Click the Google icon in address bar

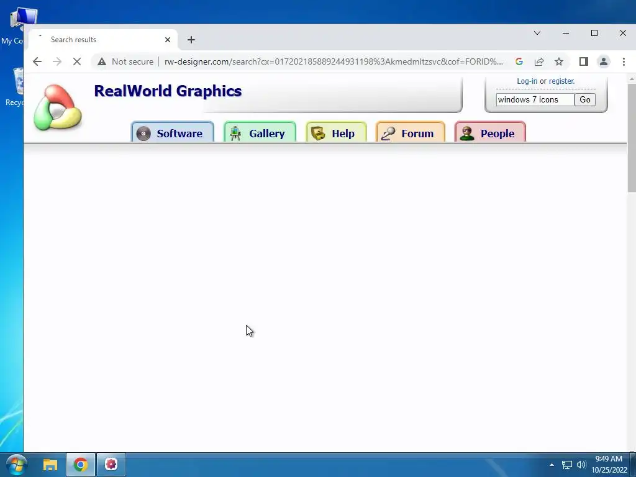[519, 61]
